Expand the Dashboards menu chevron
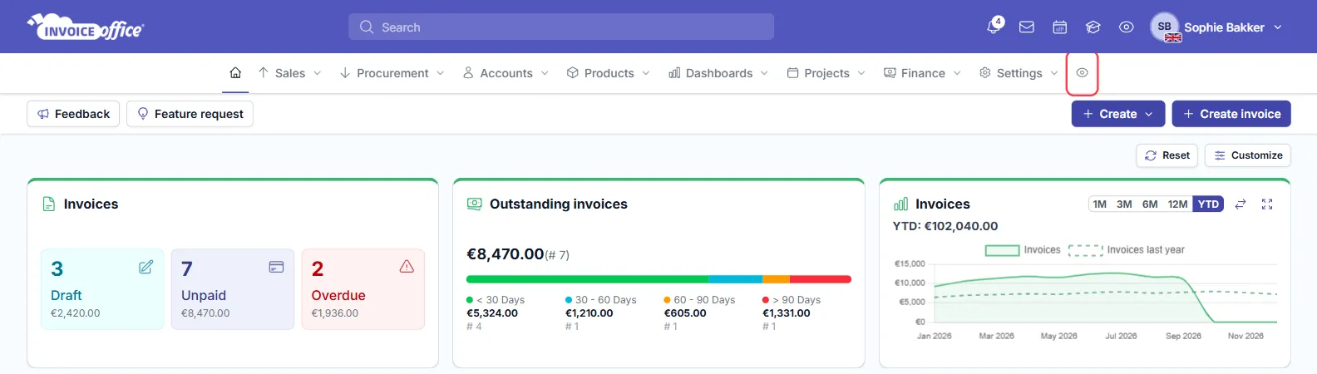Image resolution: width=1317 pixels, height=374 pixels. click(x=765, y=73)
